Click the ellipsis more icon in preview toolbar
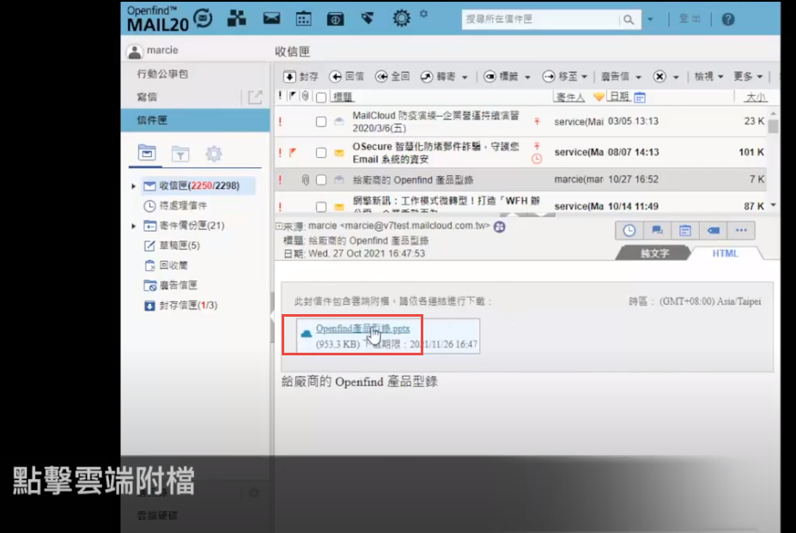796x533 pixels. coord(741,231)
